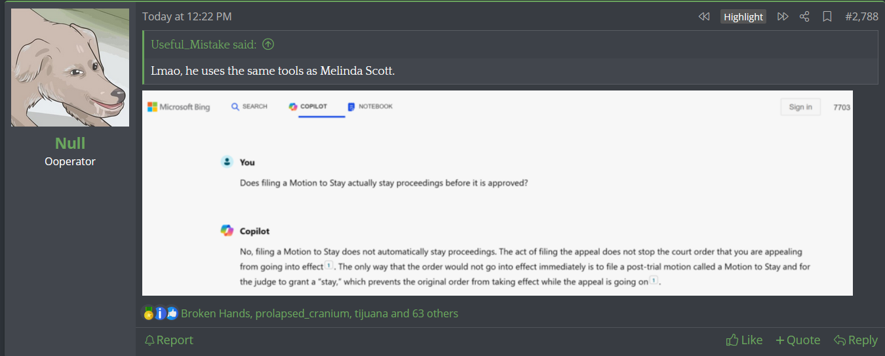Bookmark this post
885x356 pixels.
[827, 16]
